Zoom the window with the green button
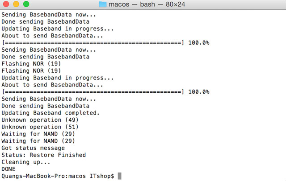This screenshot has width=286, height=181. (x=25, y=4)
